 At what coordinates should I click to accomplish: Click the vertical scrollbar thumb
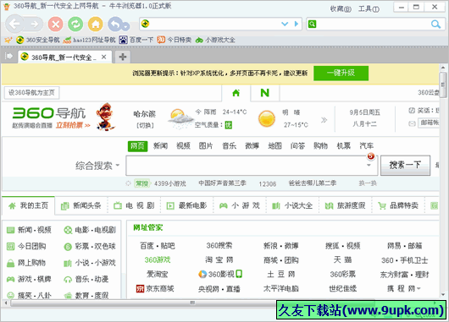[443, 85]
